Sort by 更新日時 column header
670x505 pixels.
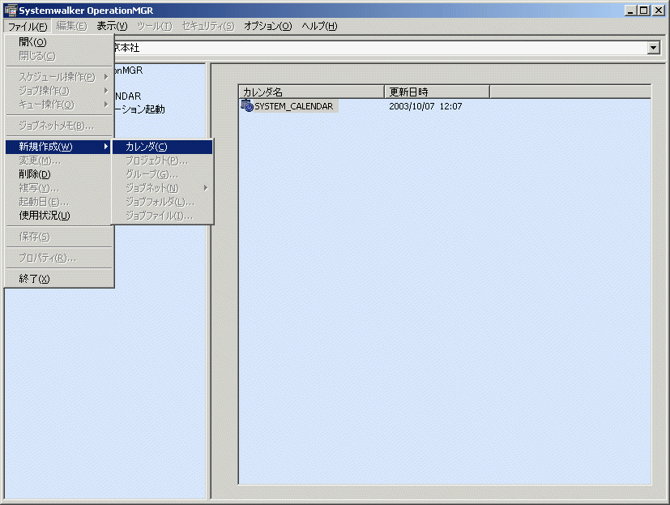(x=436, y=92)
